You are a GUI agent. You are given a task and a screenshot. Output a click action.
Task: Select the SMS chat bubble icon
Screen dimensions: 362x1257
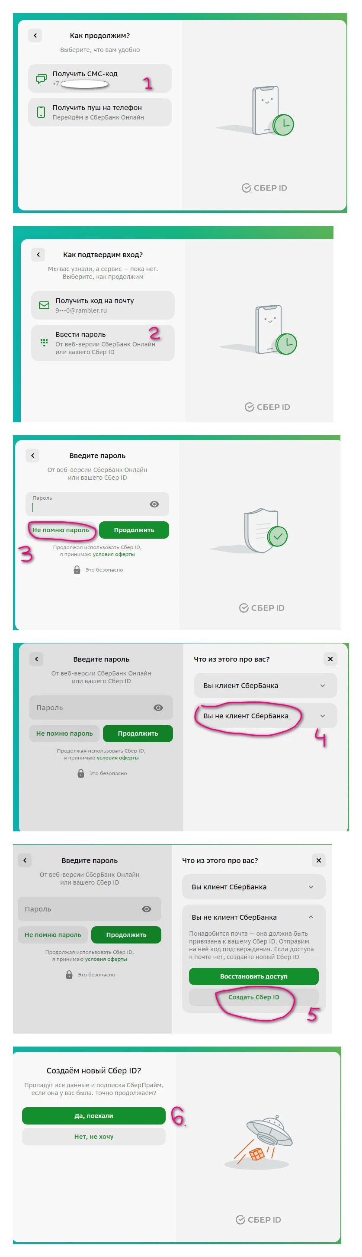coord(42,78)
